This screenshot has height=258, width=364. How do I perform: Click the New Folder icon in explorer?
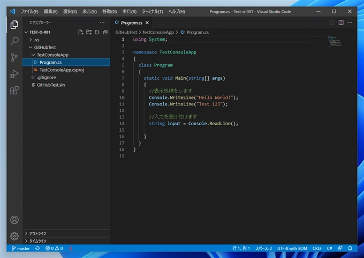coord(89,32)
